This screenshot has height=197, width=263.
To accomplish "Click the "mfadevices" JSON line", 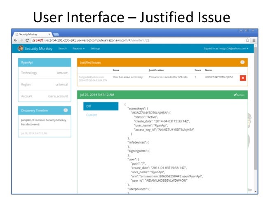I will click(138, 142).
